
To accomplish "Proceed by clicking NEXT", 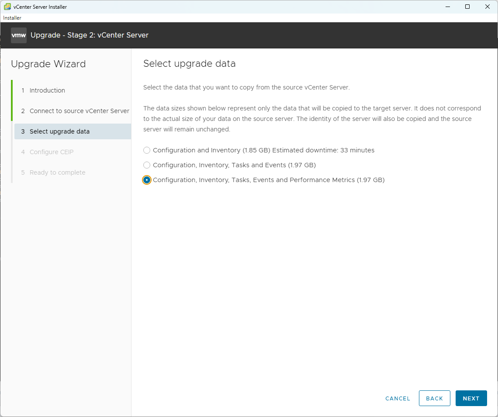I will pyautogui.click(x=471, y=398).
